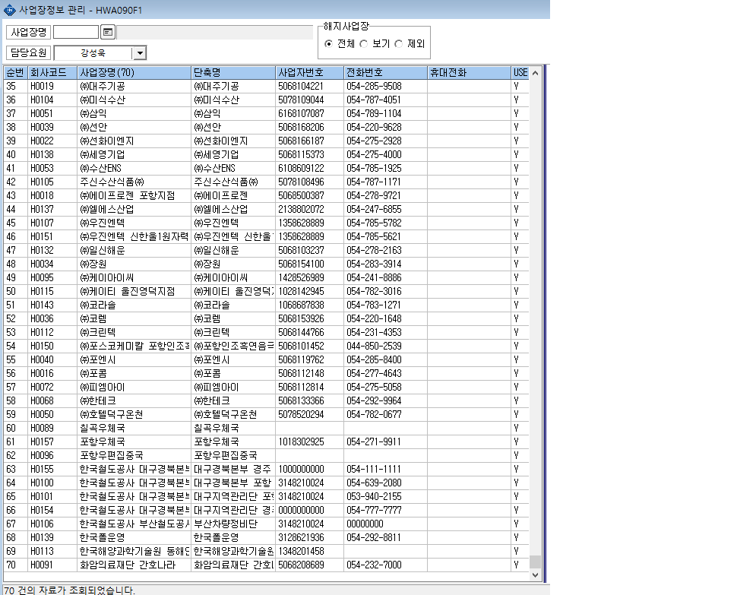Select row 35 ㈜대주기공
The image size is (737, 595).
pos(267,86)
